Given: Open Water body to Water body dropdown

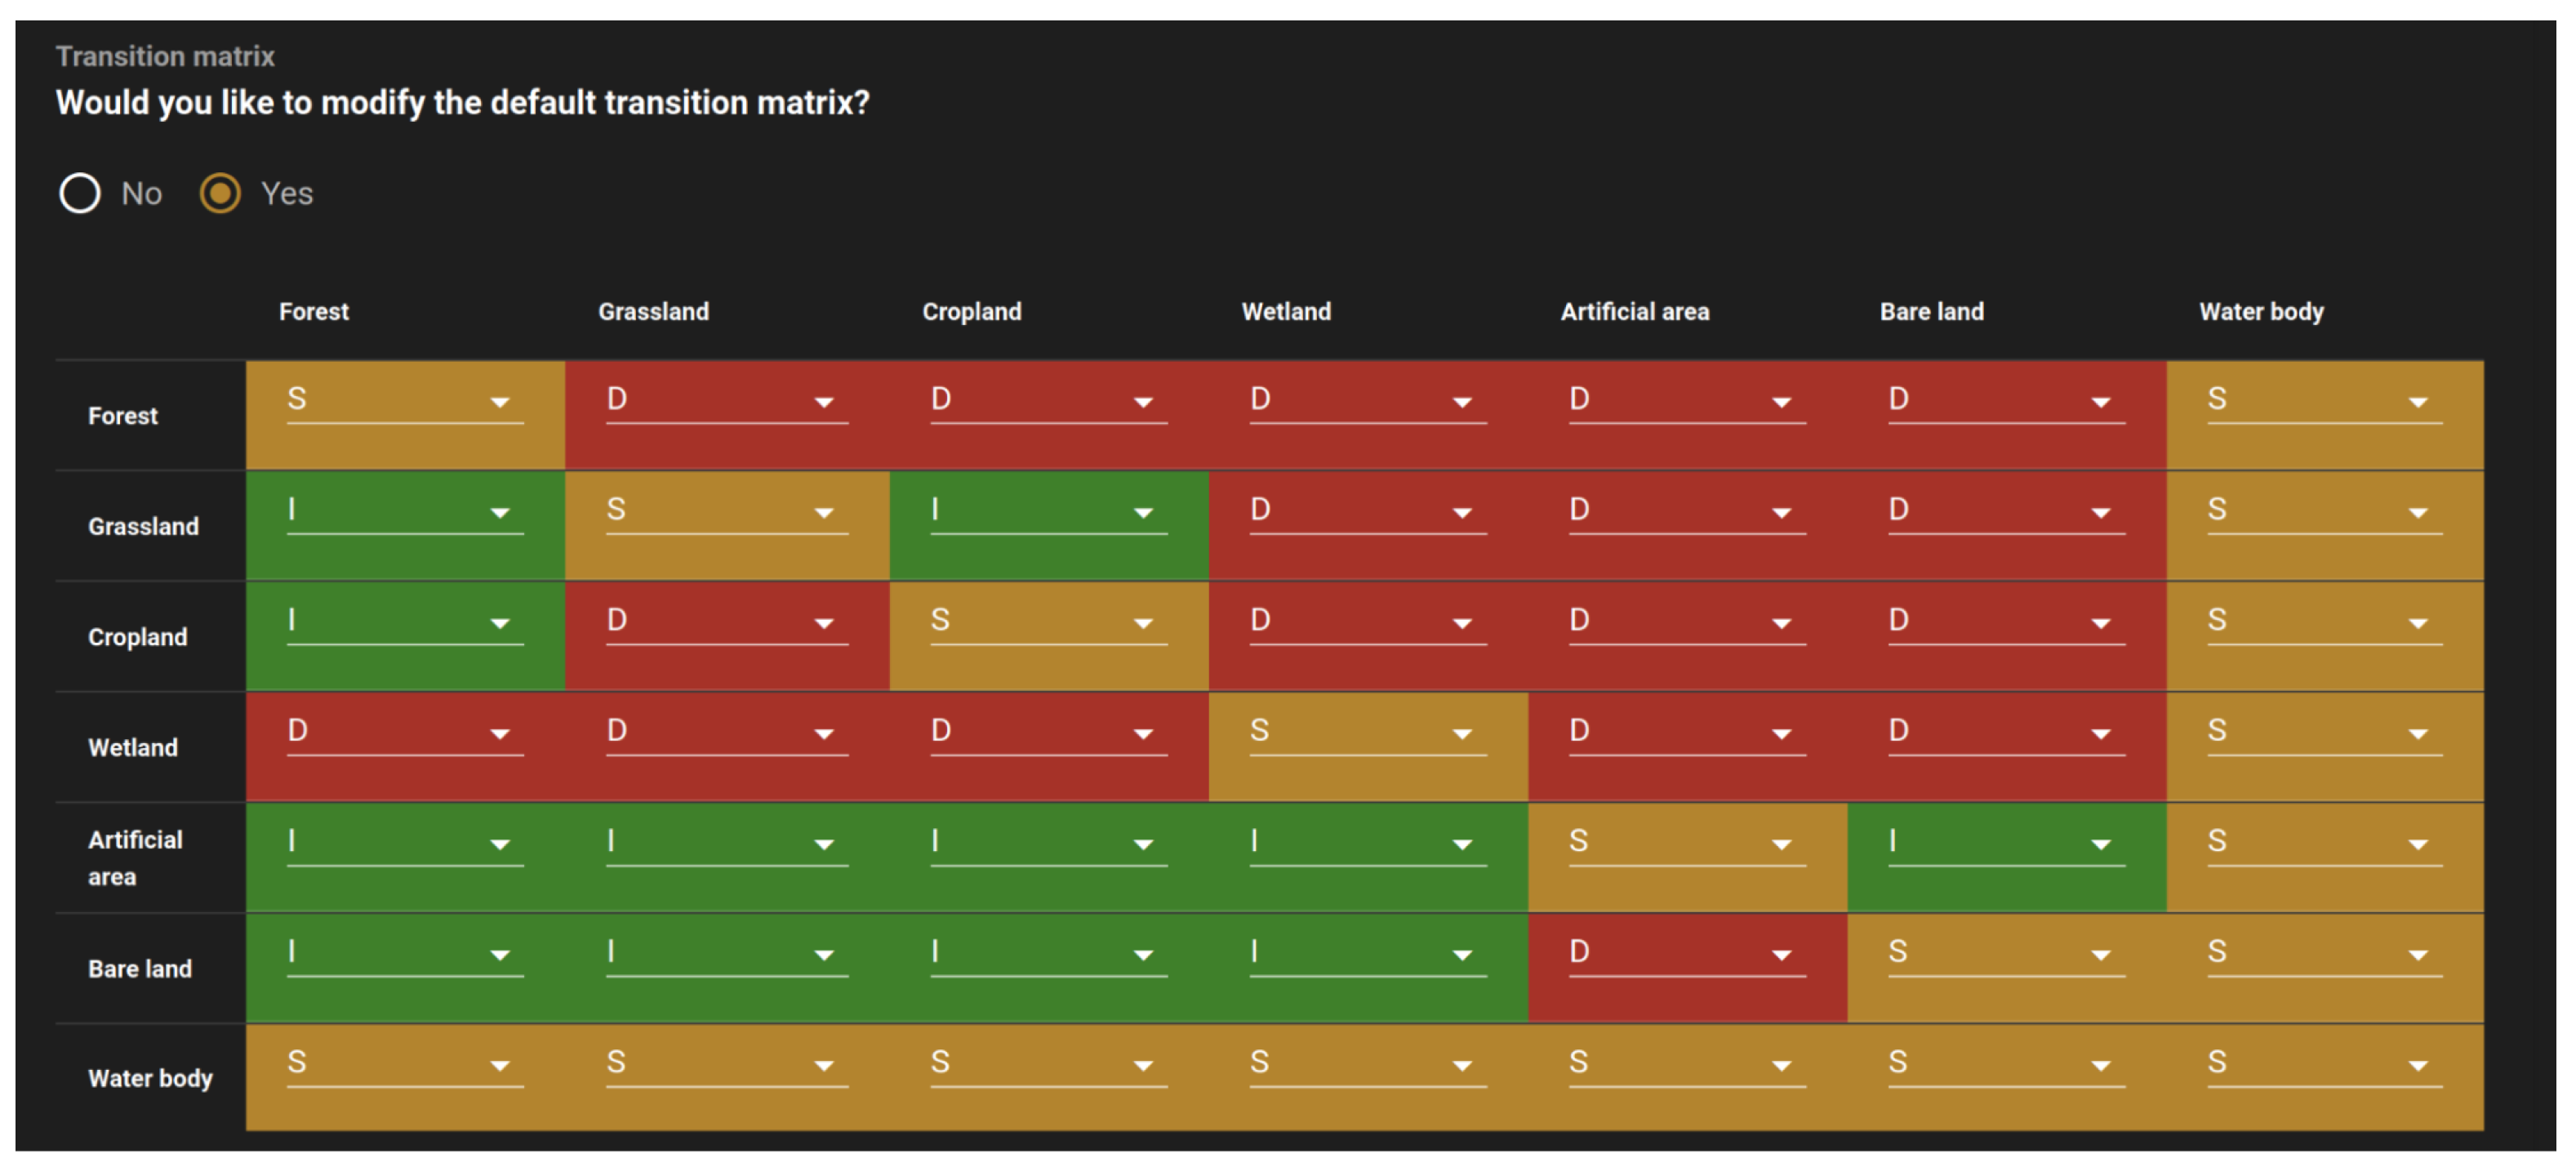Looking at the screenshot, I should [2324, 1064].
